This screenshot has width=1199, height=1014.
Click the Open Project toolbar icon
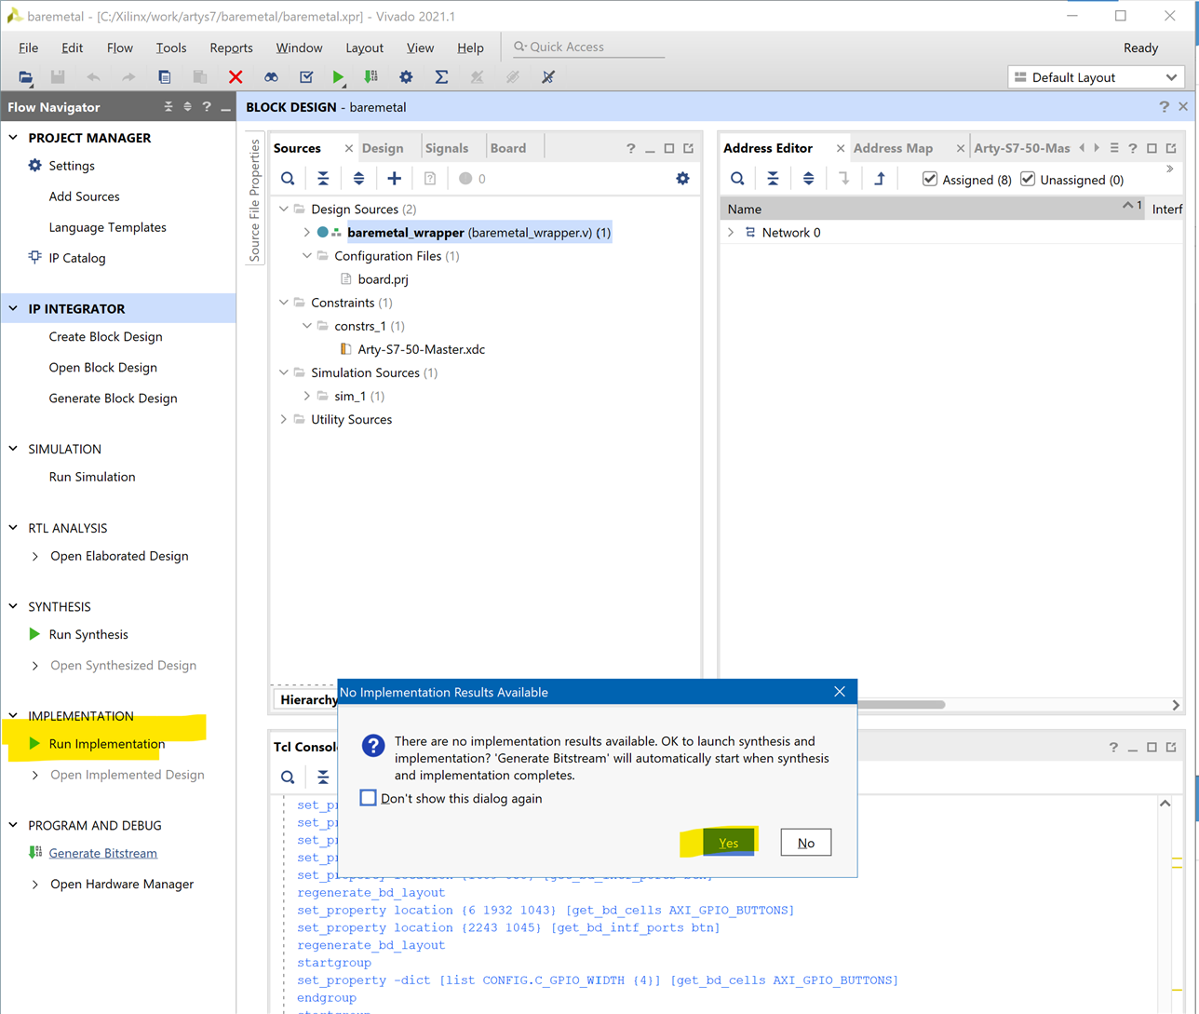[25, 77]
